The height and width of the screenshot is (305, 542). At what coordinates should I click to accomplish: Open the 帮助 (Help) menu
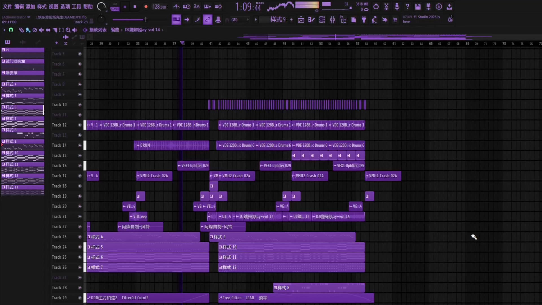tap(88, 6)
